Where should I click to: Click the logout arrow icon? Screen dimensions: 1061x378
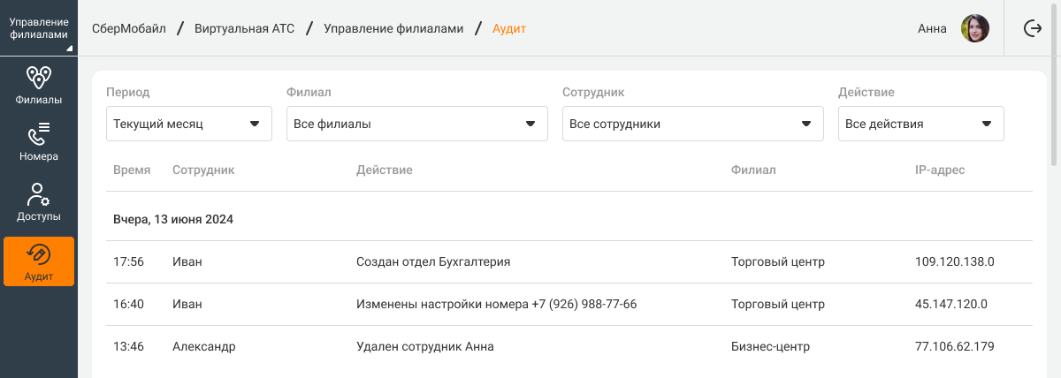point(1032,28)
